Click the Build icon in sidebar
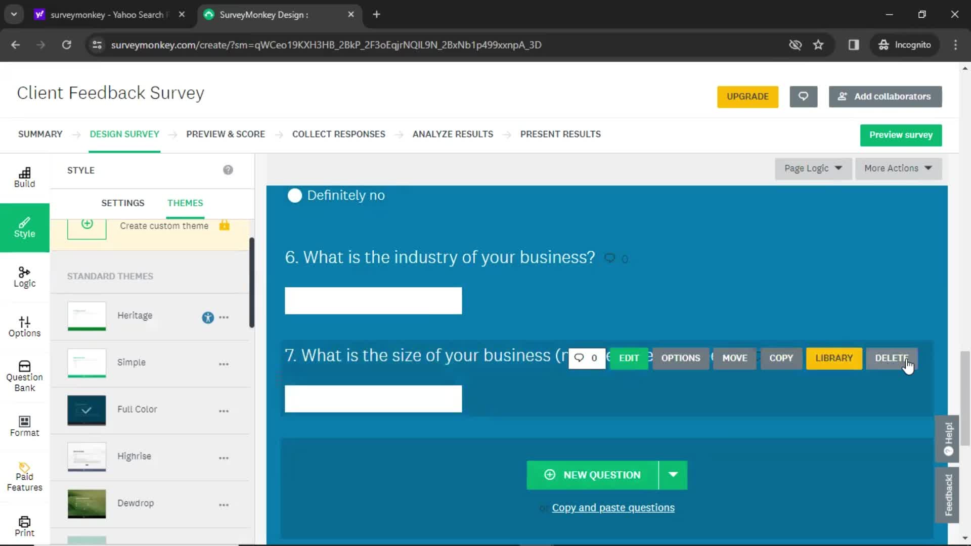Image resolution: width=971 pixels, height=546 pixels. pos(24,176)
